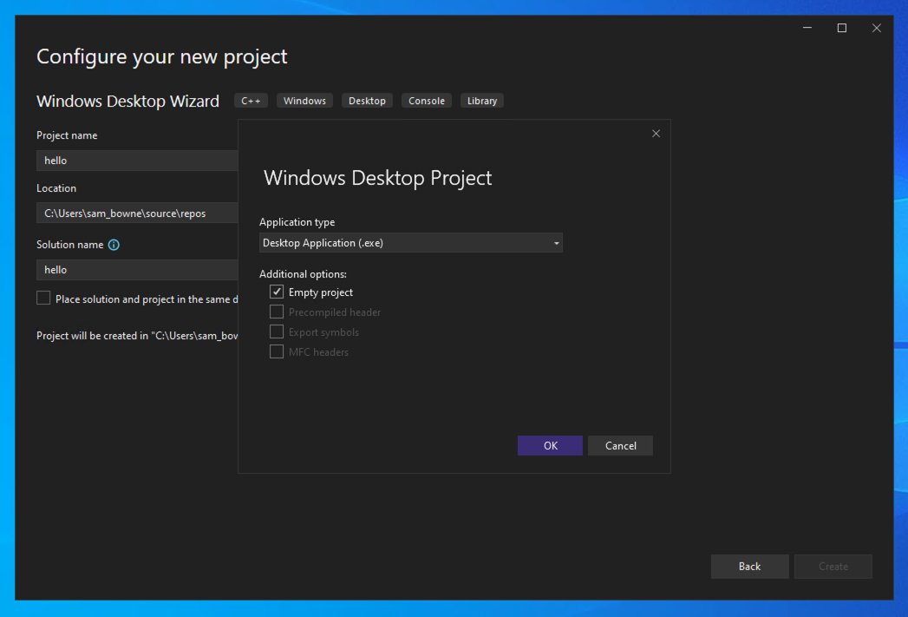Click the Cancel button

coord(620,445)
